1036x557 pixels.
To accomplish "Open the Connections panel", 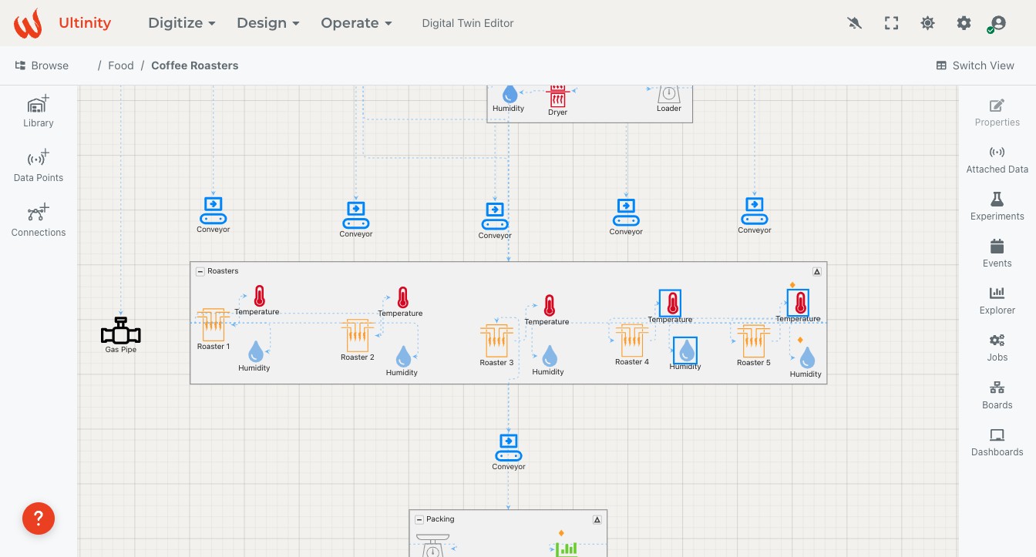I will click(39, 221).
